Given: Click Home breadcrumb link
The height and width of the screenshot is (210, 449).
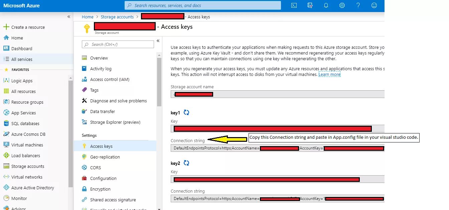Looking at the screenshot, I should 88,17.
